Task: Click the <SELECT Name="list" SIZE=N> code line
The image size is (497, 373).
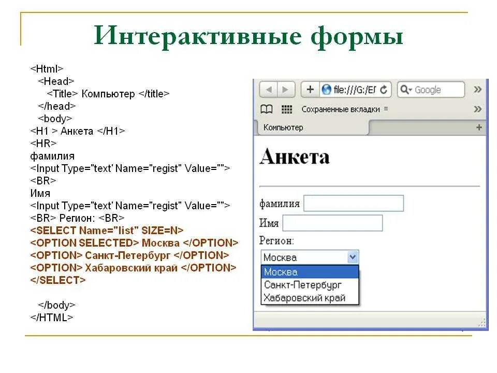Action: coord(107,230)
